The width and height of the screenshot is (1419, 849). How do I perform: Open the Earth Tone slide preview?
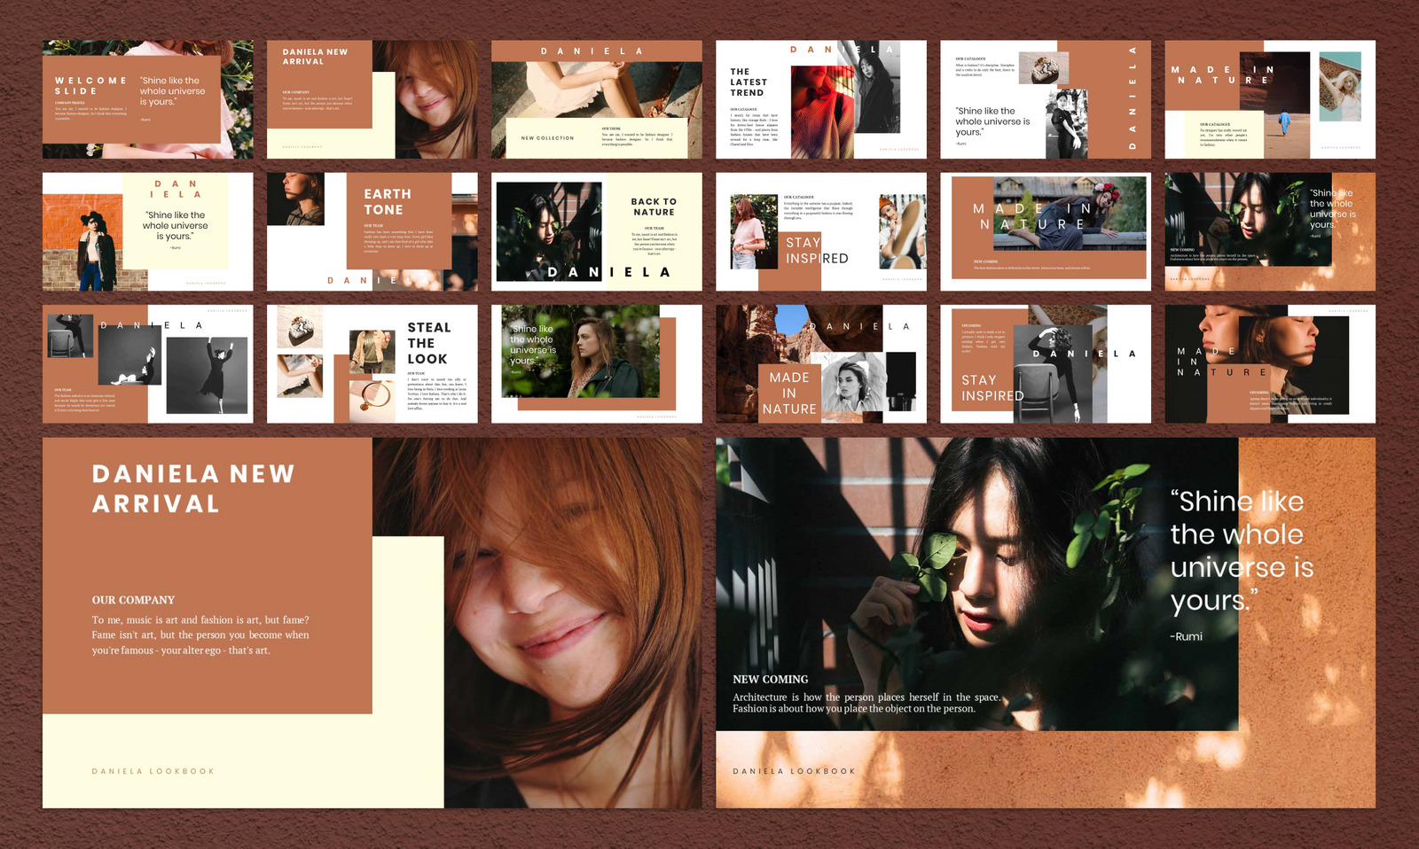(x=371, y=230)
